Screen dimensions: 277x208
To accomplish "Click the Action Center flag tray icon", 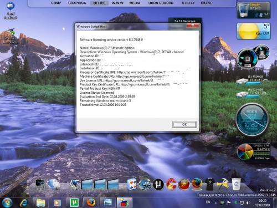I will tap(229, 202).
